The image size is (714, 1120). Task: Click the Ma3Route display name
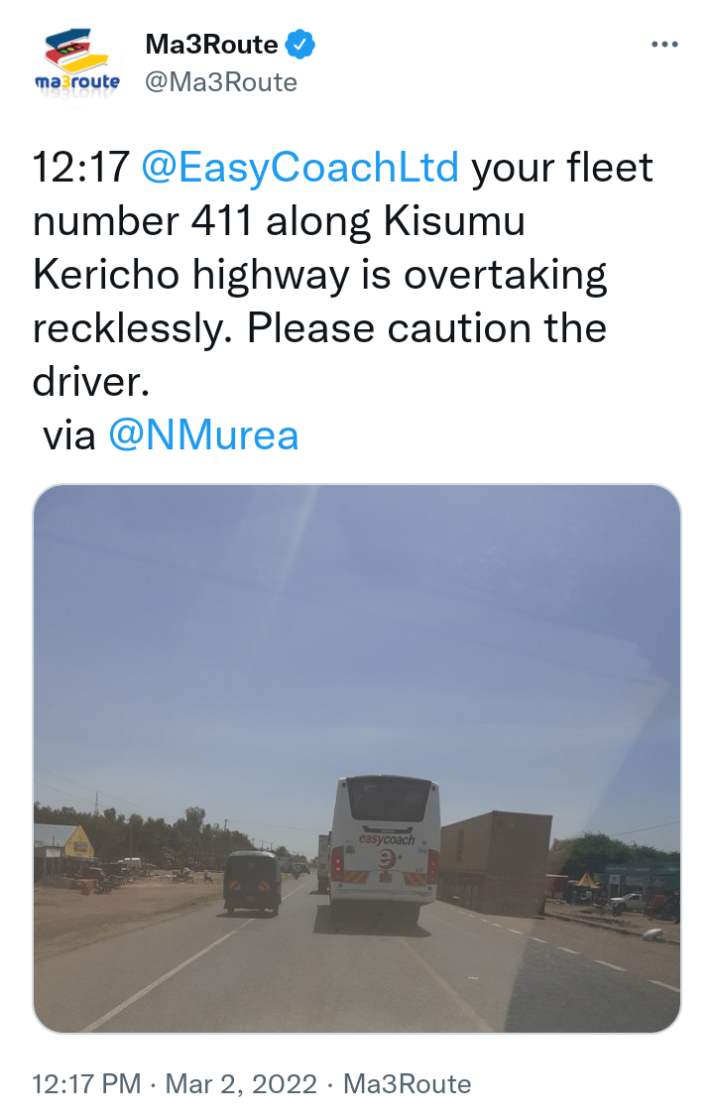pos(211,45)
